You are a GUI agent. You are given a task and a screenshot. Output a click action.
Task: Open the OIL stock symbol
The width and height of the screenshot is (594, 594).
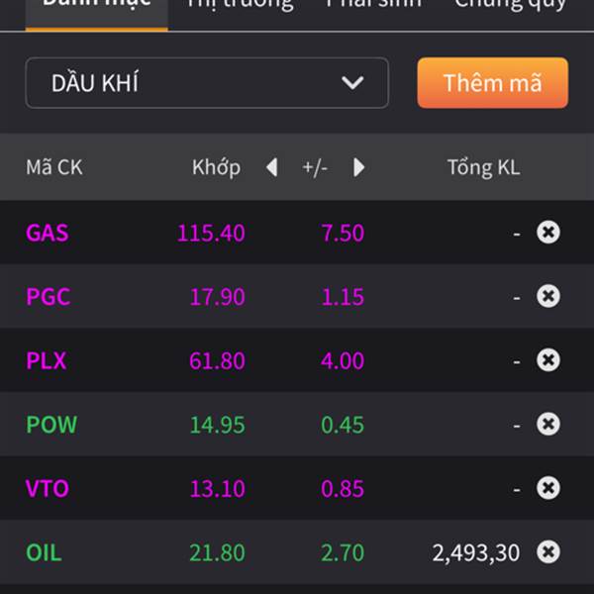44,551
